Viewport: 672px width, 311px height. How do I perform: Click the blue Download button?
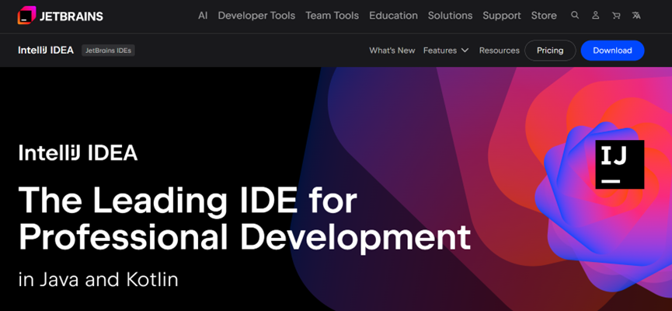point(612,51)
